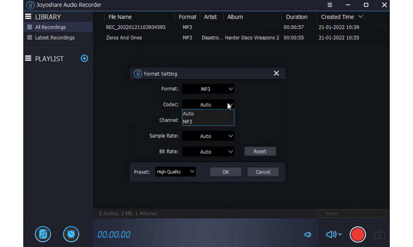Image resolution: width=413 pixels, height=247 pixels.
Task: Close the Format Setting dialog
Action: [x=276, y=73]
